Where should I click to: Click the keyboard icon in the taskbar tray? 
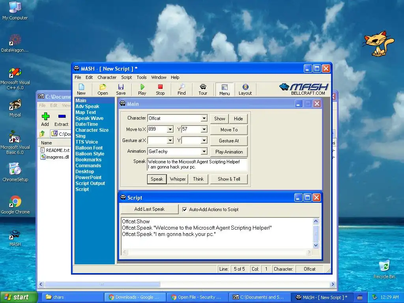[x=360, y=297]
